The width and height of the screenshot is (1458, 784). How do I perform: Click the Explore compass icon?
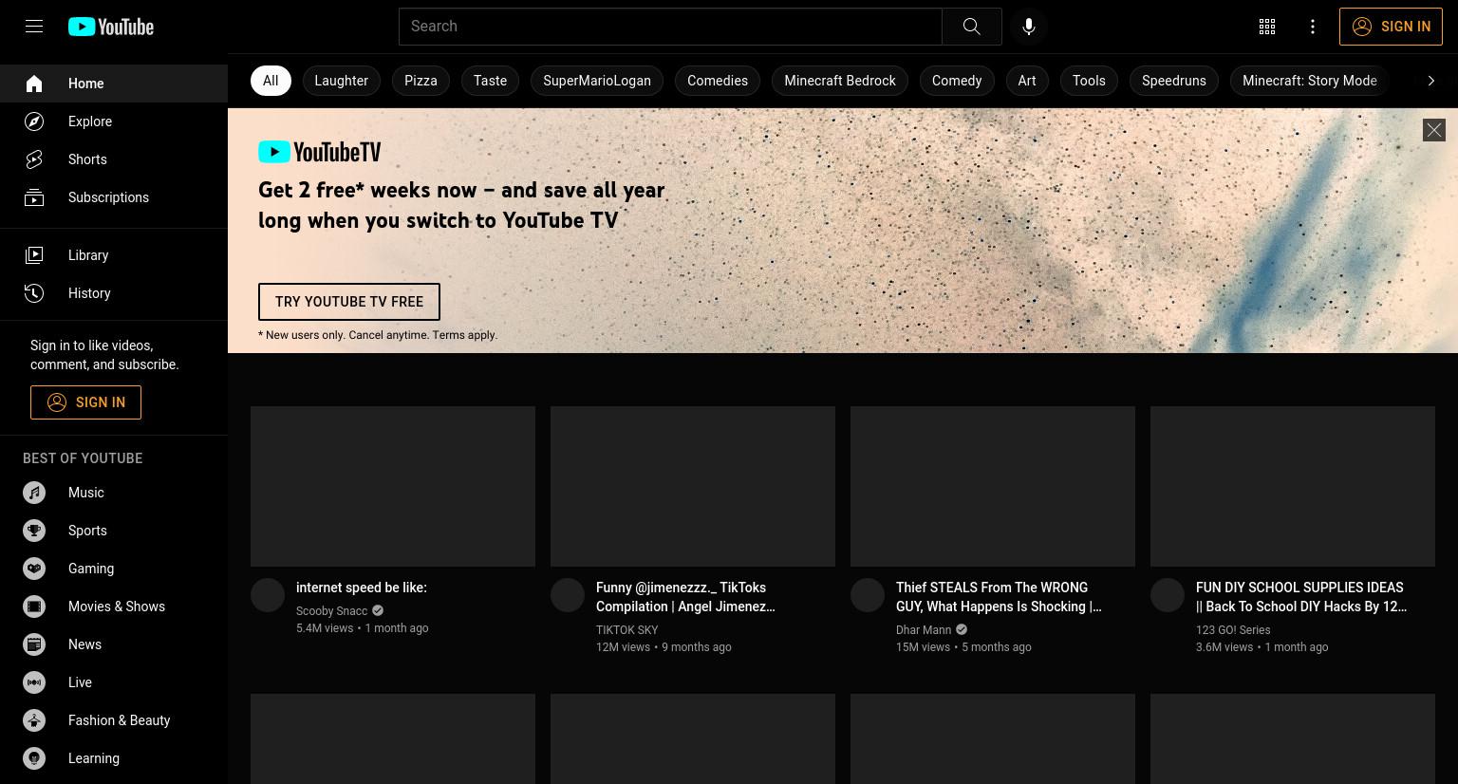(34, 121)
